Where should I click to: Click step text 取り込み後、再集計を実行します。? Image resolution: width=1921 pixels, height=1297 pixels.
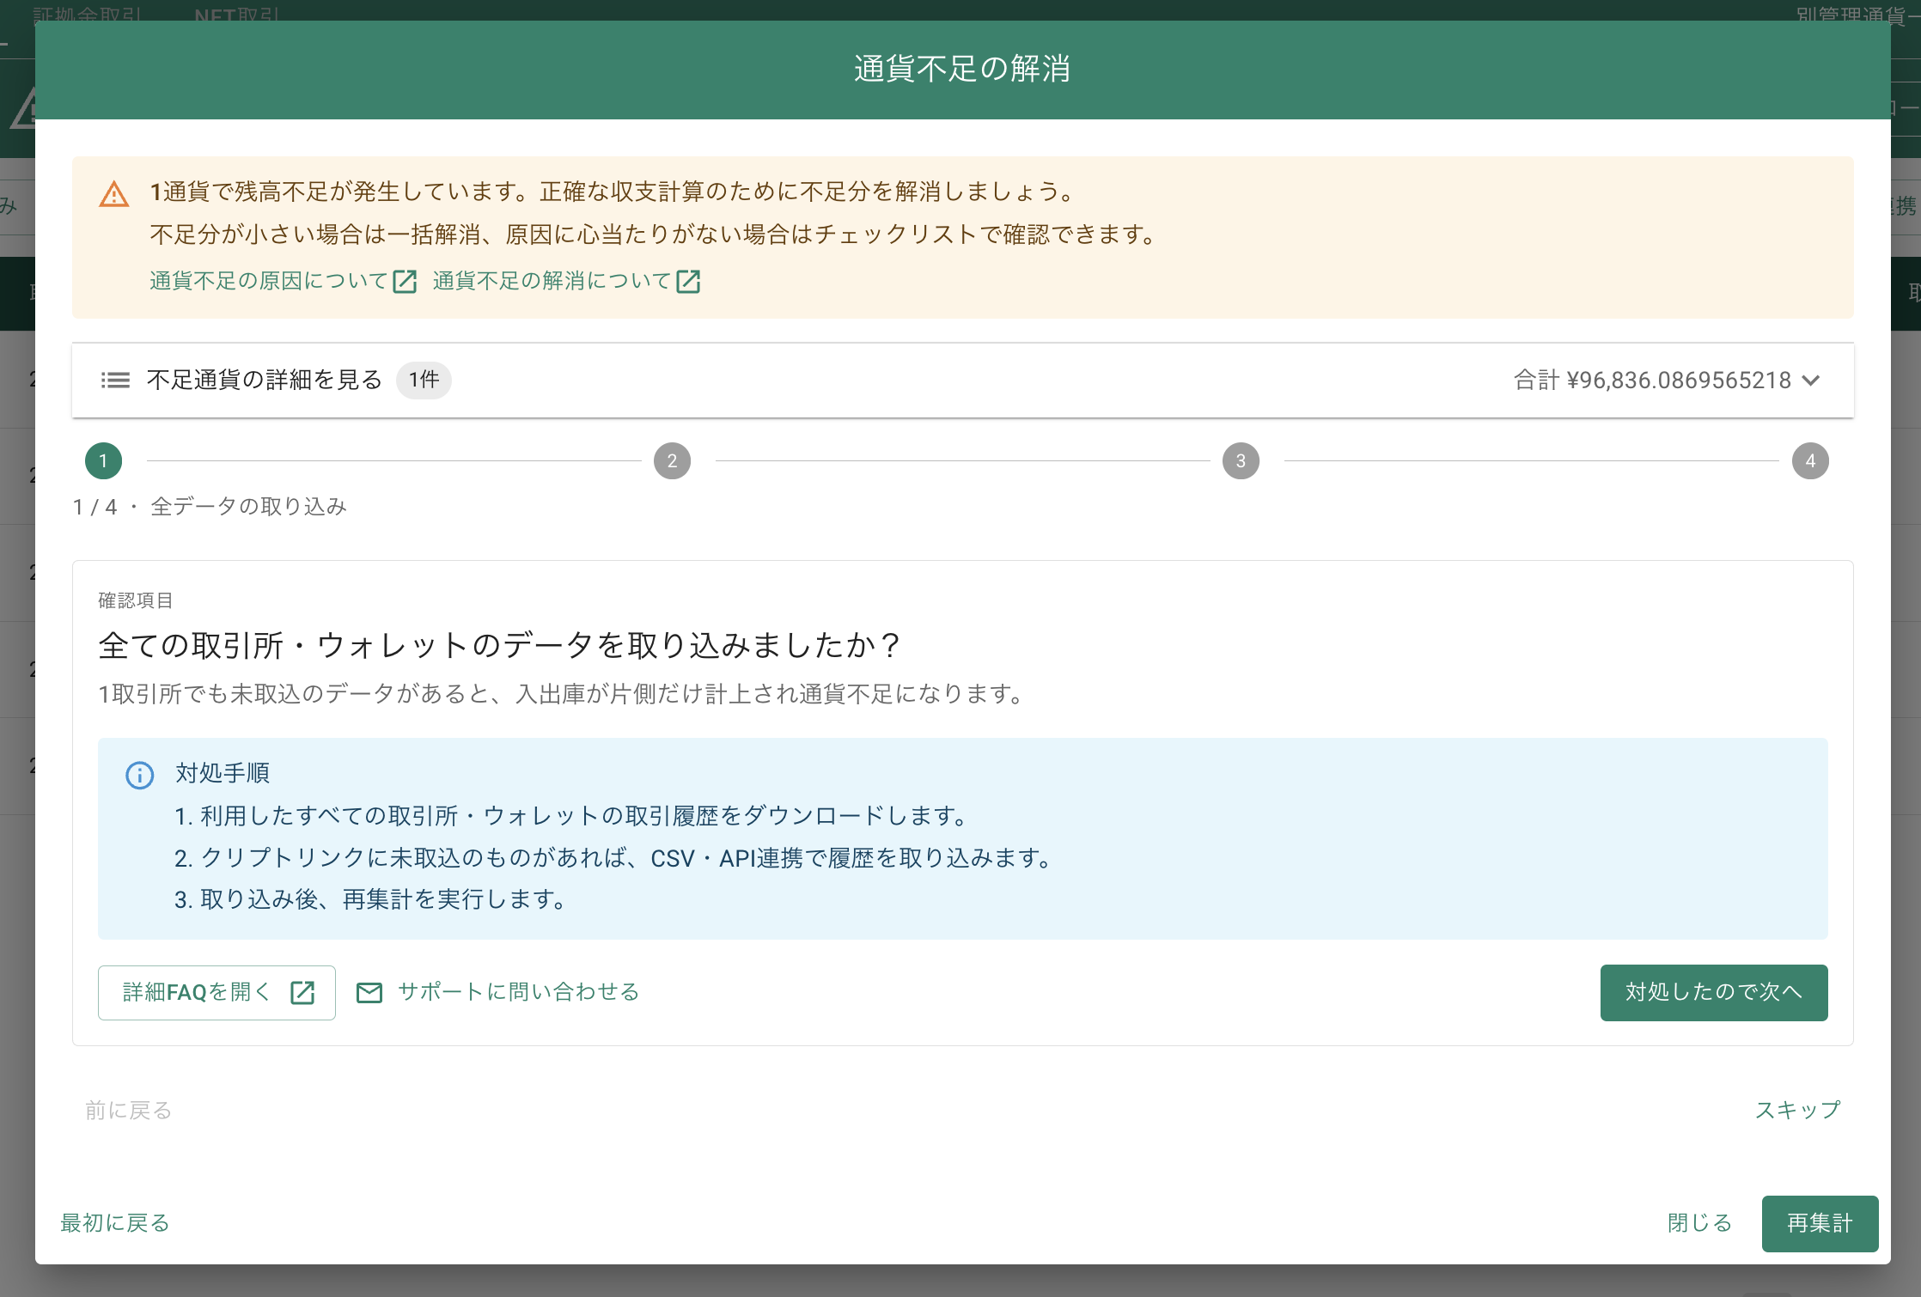pos(384,899)
